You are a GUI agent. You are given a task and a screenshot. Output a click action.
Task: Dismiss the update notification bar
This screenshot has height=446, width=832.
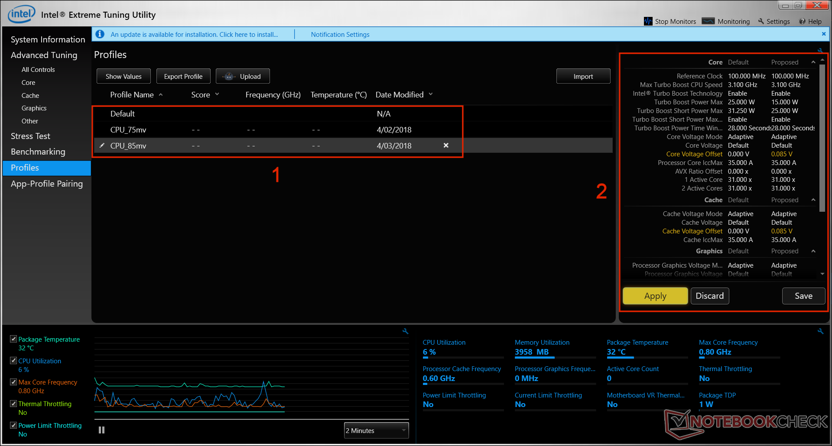824,34
